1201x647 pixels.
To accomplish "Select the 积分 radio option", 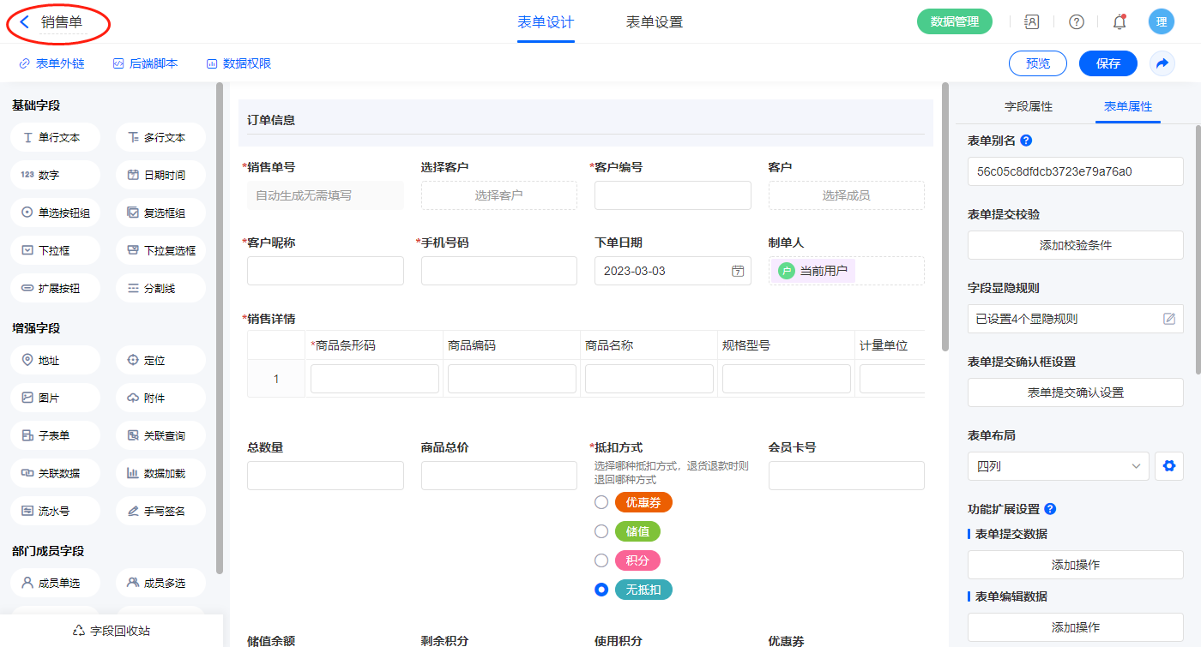I will (601, 560).
